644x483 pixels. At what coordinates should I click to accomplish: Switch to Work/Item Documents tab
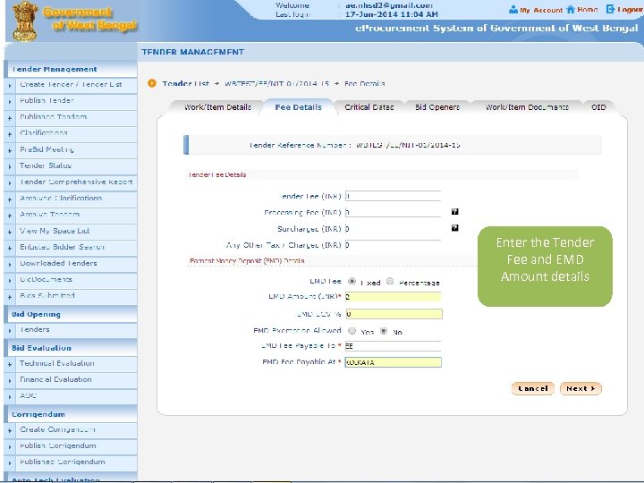(x=527, y=107)
